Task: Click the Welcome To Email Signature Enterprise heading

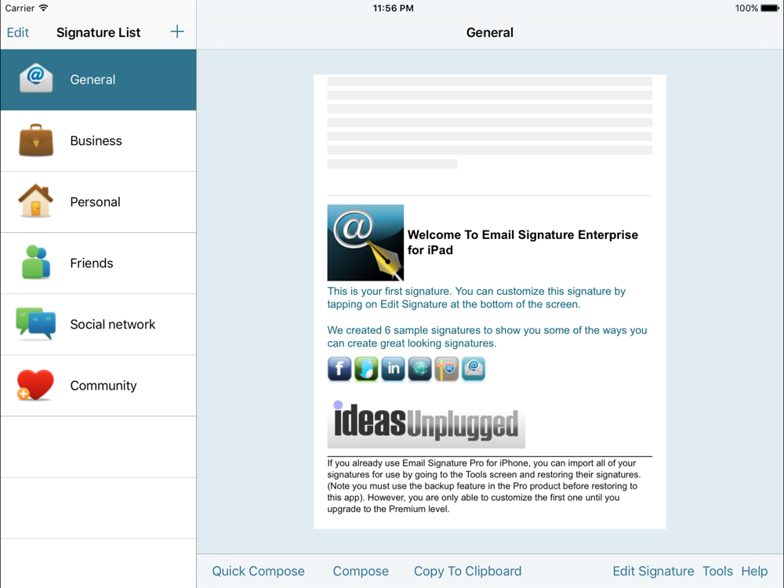Action: (522, 242)
